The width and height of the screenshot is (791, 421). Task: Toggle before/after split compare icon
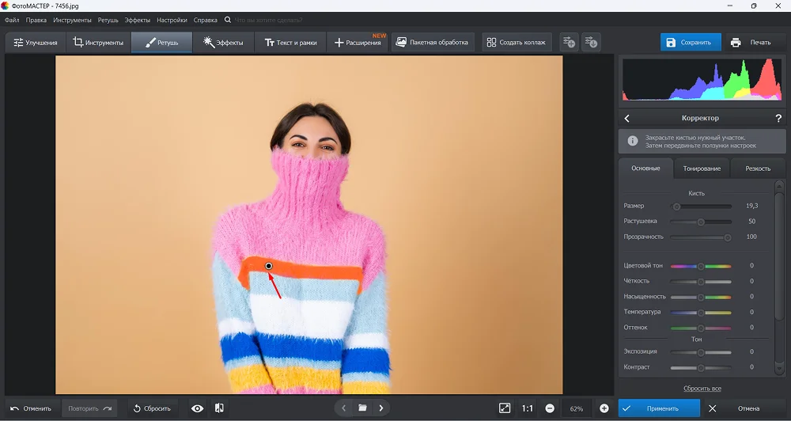click(219, 408)
